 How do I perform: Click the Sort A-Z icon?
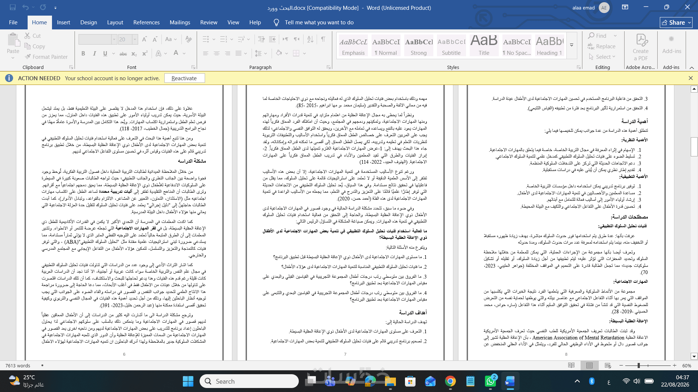[310, 39]
